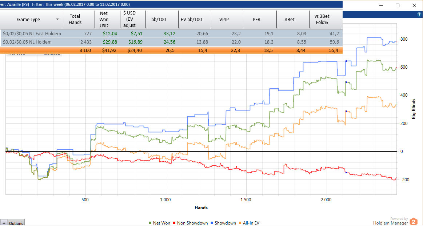Click the 19,1 PFR cell

[x=269, y=34]
